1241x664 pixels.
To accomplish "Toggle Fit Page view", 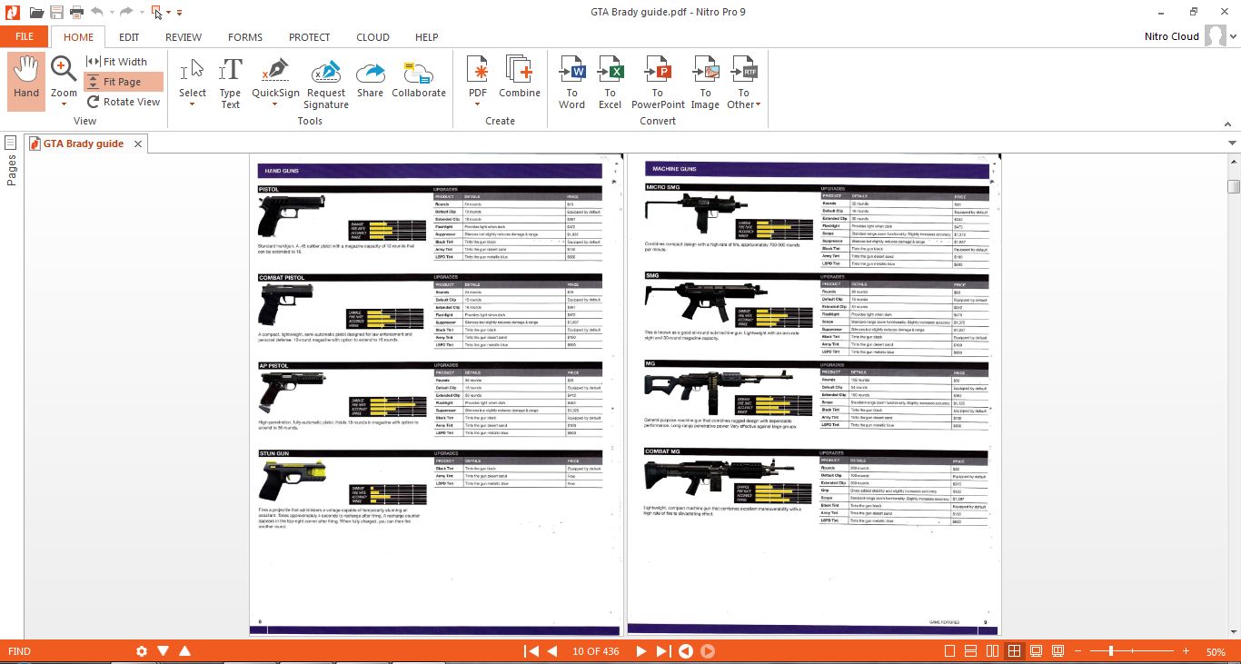I will click(124, 82).
